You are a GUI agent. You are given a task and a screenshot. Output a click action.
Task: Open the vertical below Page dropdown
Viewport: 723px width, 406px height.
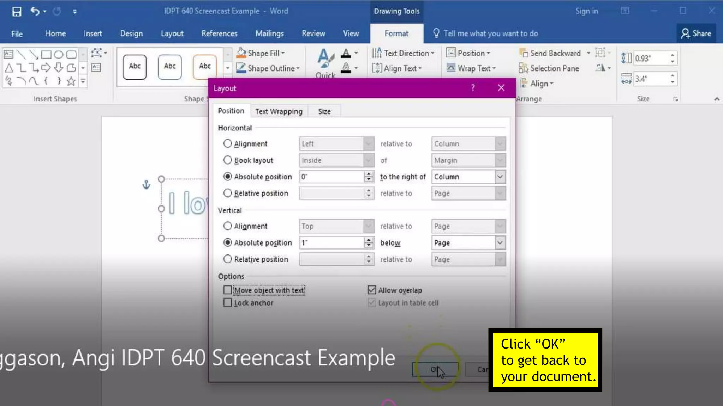500,243
